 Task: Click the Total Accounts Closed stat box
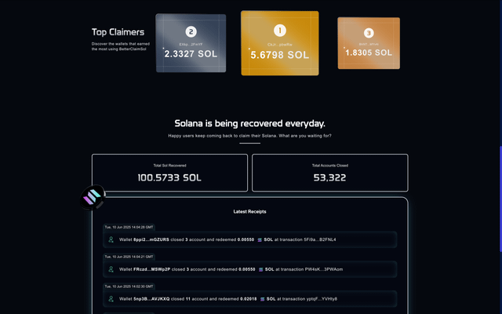point(329,173)
